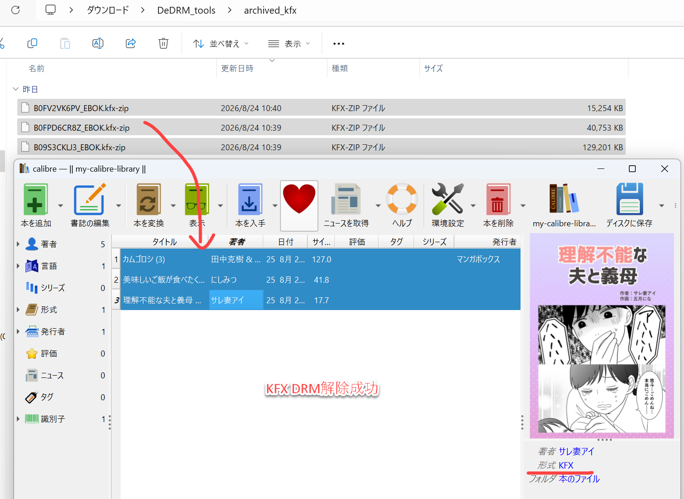The image size is (684, 499).
Task: Navigate to ダウンロード in the address bar
Action: (108, 10)
